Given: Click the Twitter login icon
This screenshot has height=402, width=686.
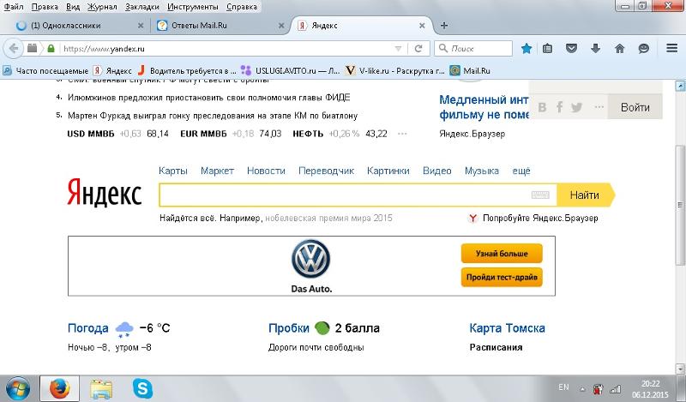Looking at the screenshot, I should coord(576,107).
